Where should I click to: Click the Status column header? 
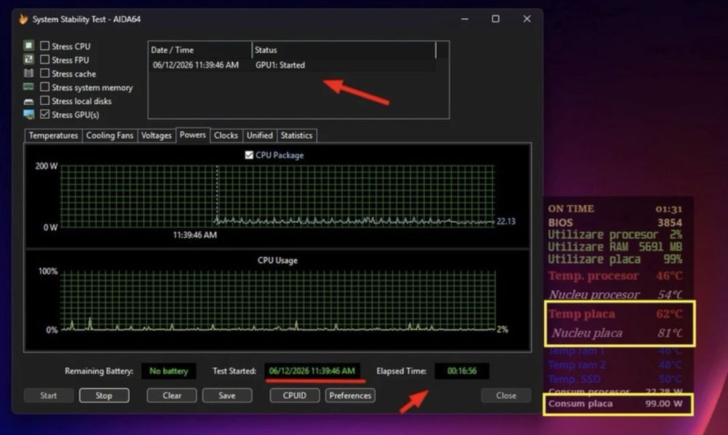coord(344,50)
